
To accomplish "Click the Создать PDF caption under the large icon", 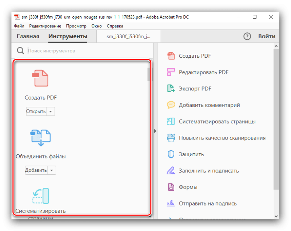I will pos(41,98).
